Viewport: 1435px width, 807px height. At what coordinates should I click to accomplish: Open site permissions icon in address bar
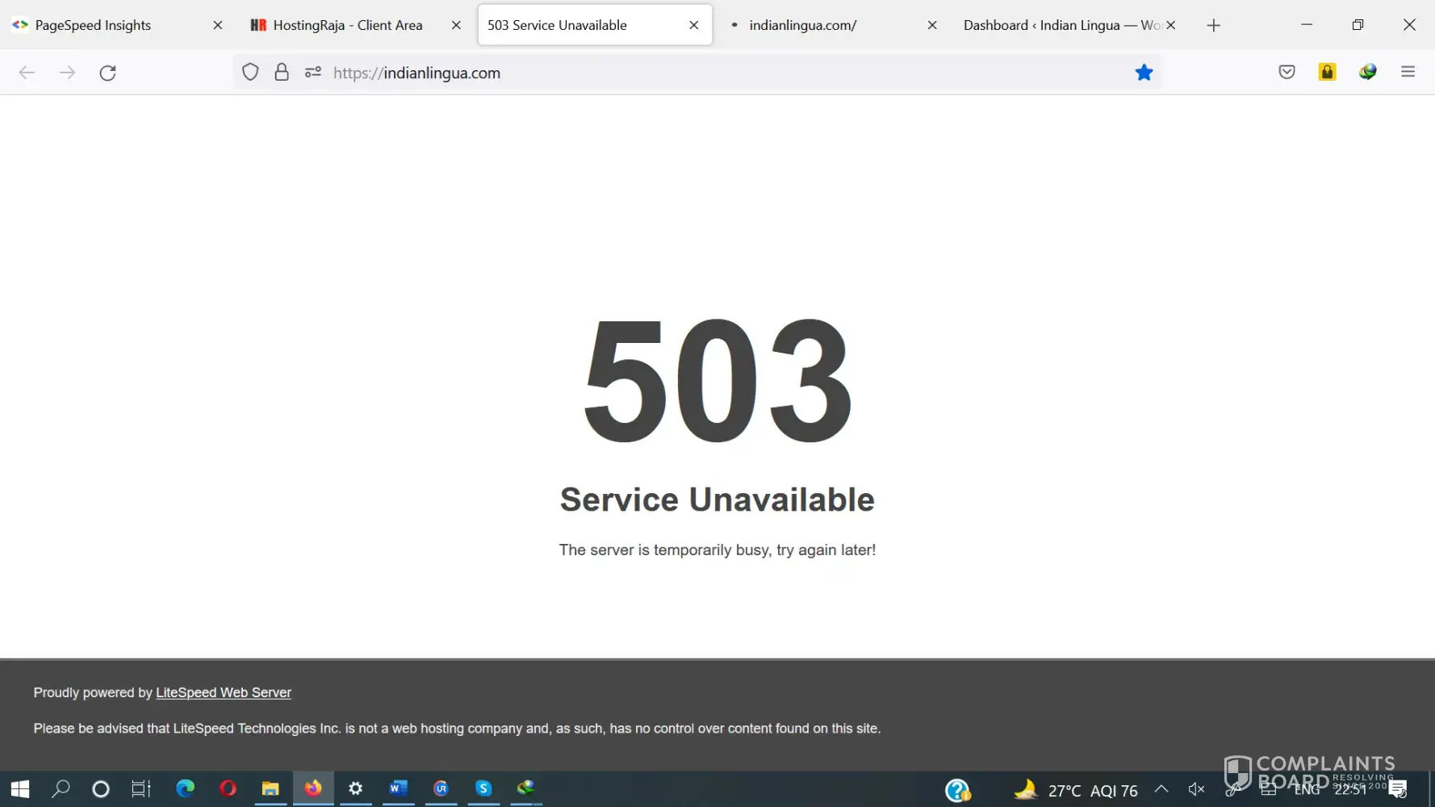coord(313,72)
